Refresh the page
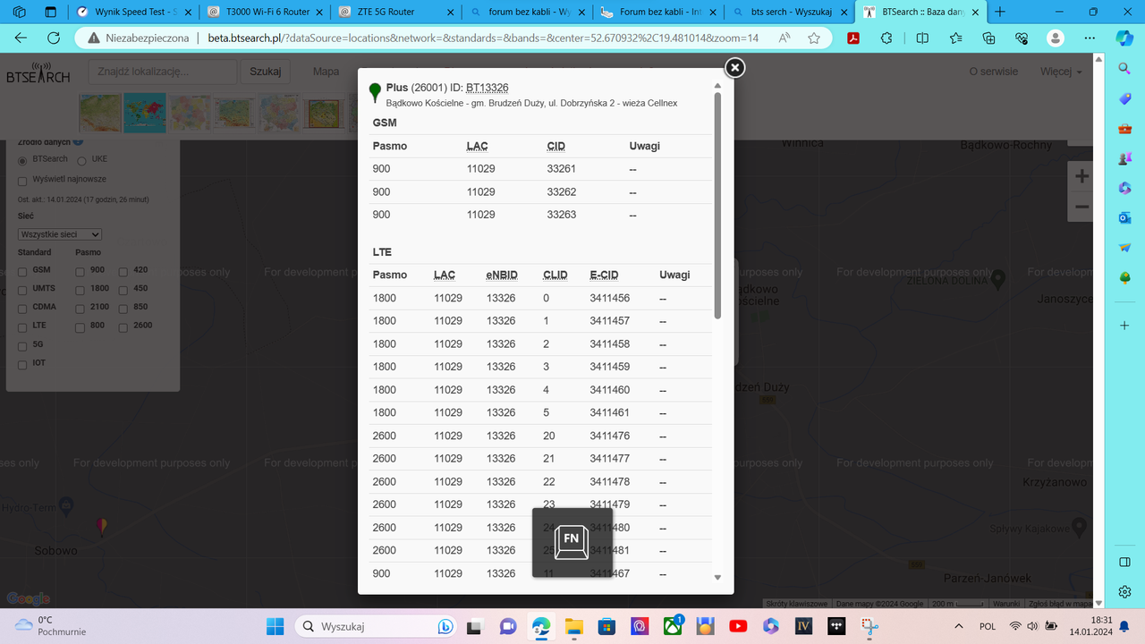 tap(54, 38)
